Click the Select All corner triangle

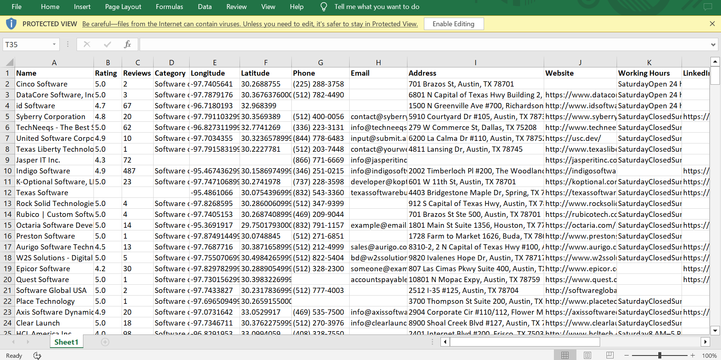coord(9,62)
